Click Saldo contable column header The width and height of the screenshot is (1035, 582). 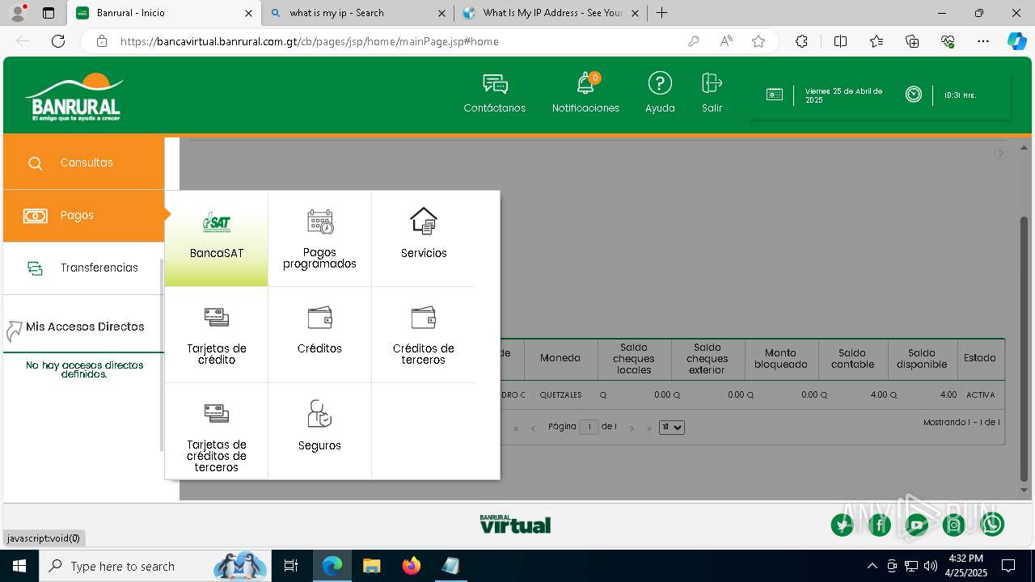point(853,359)
